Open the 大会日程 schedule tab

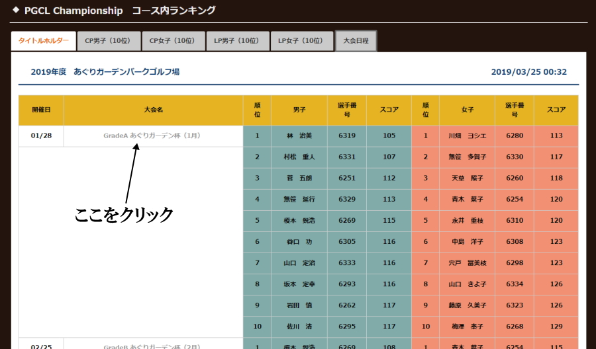(356, 41)
